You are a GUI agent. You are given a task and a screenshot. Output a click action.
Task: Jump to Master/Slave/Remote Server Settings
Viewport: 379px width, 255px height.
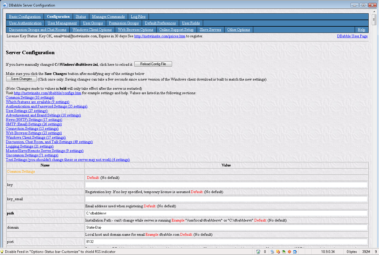coord(45,151)
